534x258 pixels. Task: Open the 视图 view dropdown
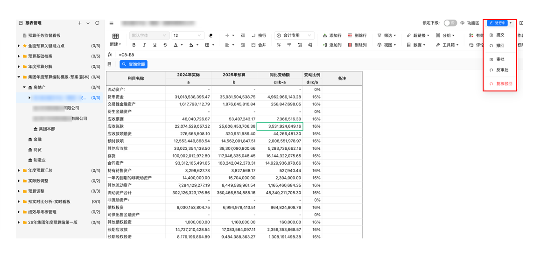coord(387,45)
